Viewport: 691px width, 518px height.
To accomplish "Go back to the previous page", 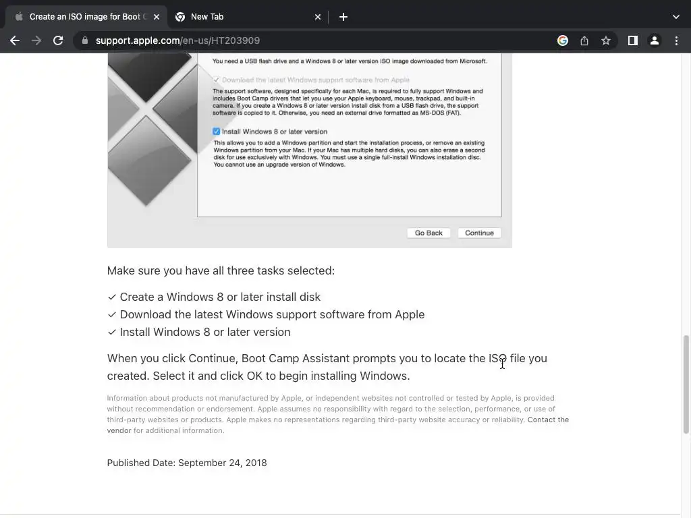I will [x=15, y=40].
